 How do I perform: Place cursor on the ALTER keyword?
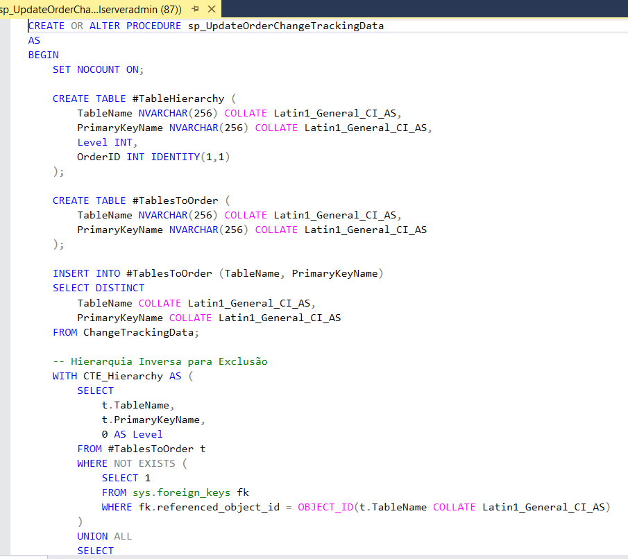click(x=105, y=26)
